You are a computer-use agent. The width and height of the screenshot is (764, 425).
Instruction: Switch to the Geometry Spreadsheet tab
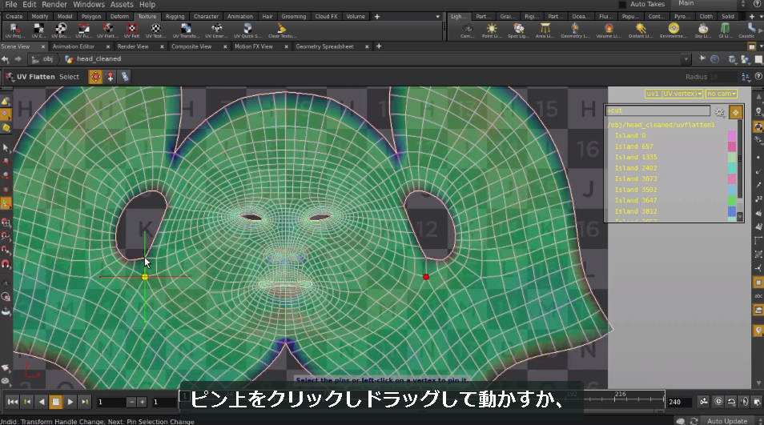click(324, 46)
